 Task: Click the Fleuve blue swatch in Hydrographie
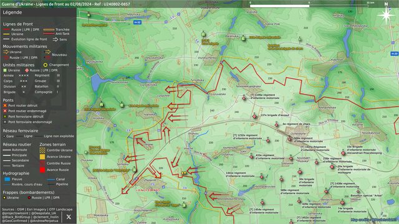pyautogui.click(x=7, y=179)
